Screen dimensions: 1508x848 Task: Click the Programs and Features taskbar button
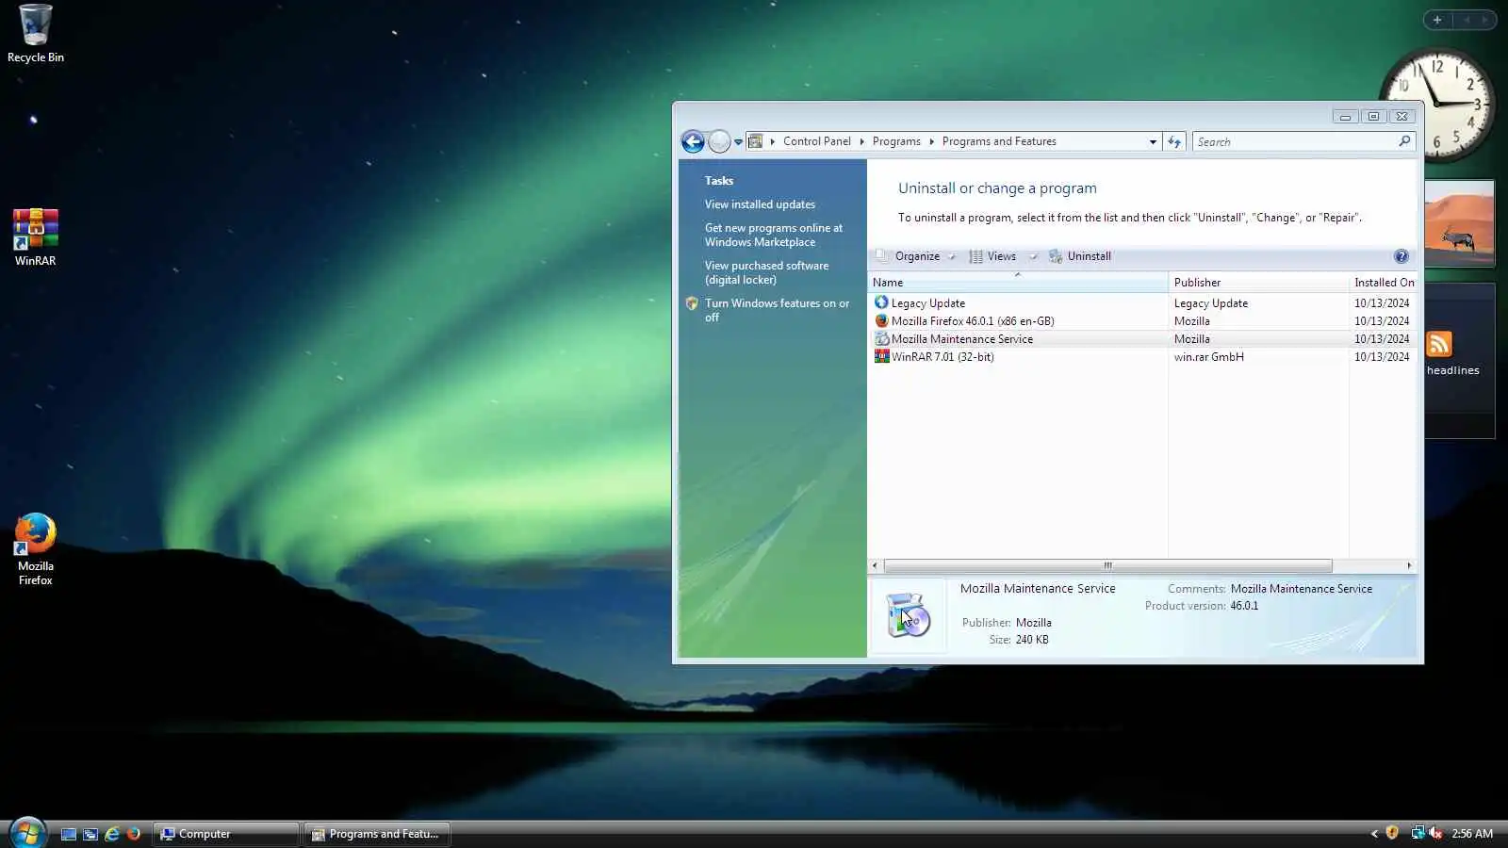[x=377, y=834]
